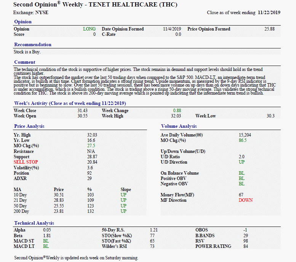296x262 pixels.
Task: Click the Technical Analysis heading
Action: 34,223
